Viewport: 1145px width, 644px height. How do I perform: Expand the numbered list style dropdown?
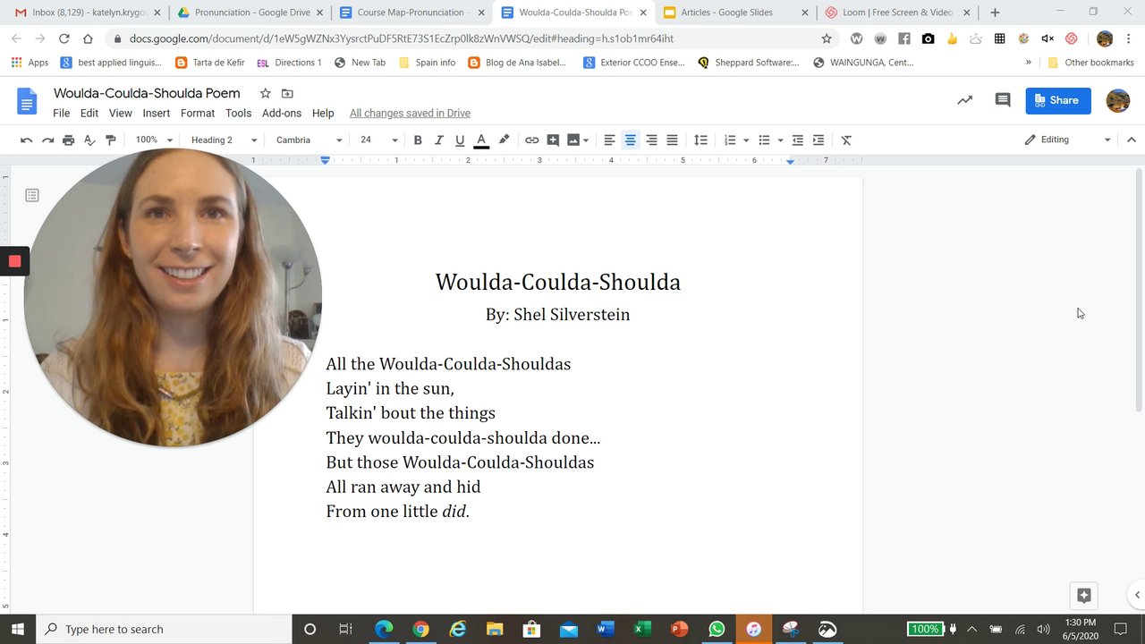tap(746, 140)
